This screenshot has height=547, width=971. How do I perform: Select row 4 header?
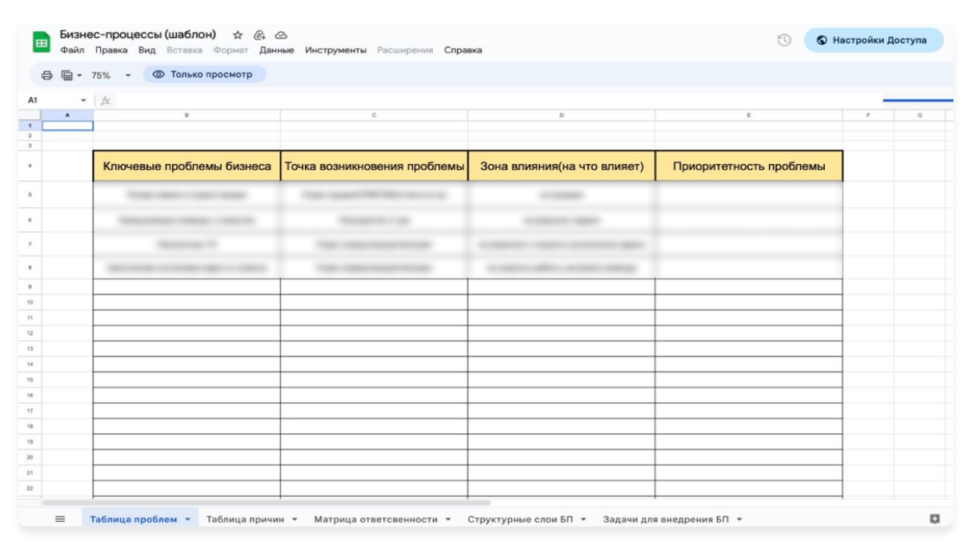[29, 166]
